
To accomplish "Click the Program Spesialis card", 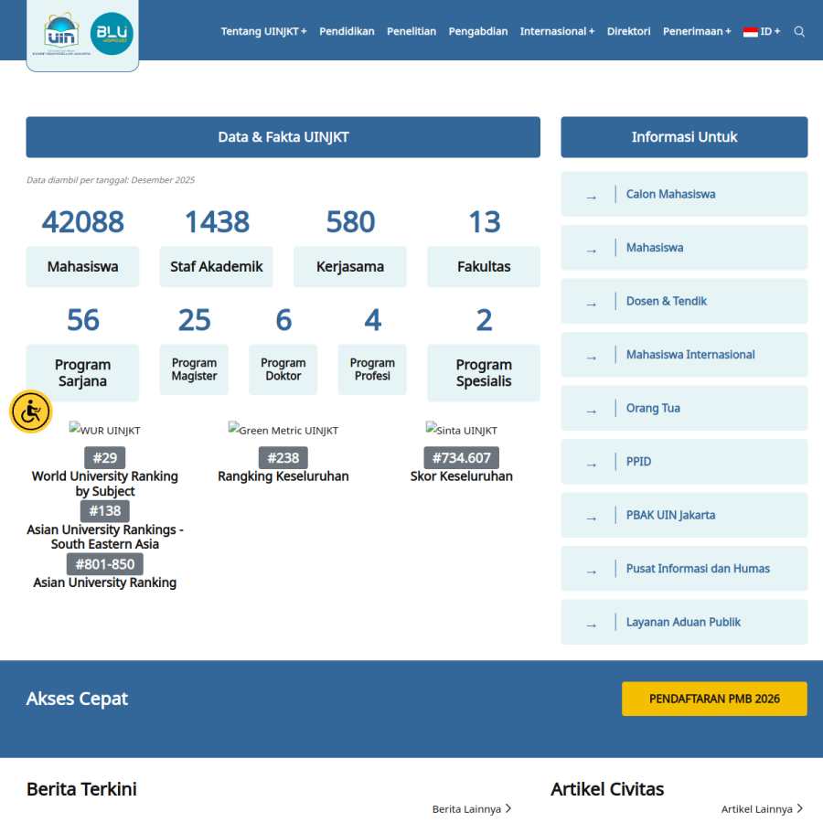I will pos(484,373).
